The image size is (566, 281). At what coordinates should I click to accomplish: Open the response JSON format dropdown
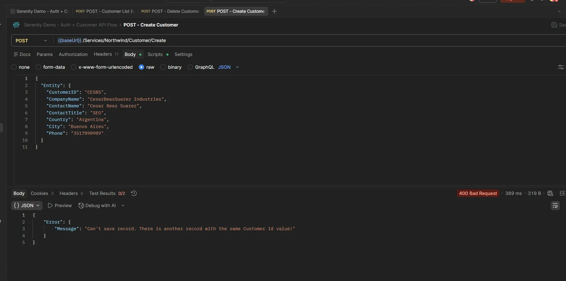[27, 206]
